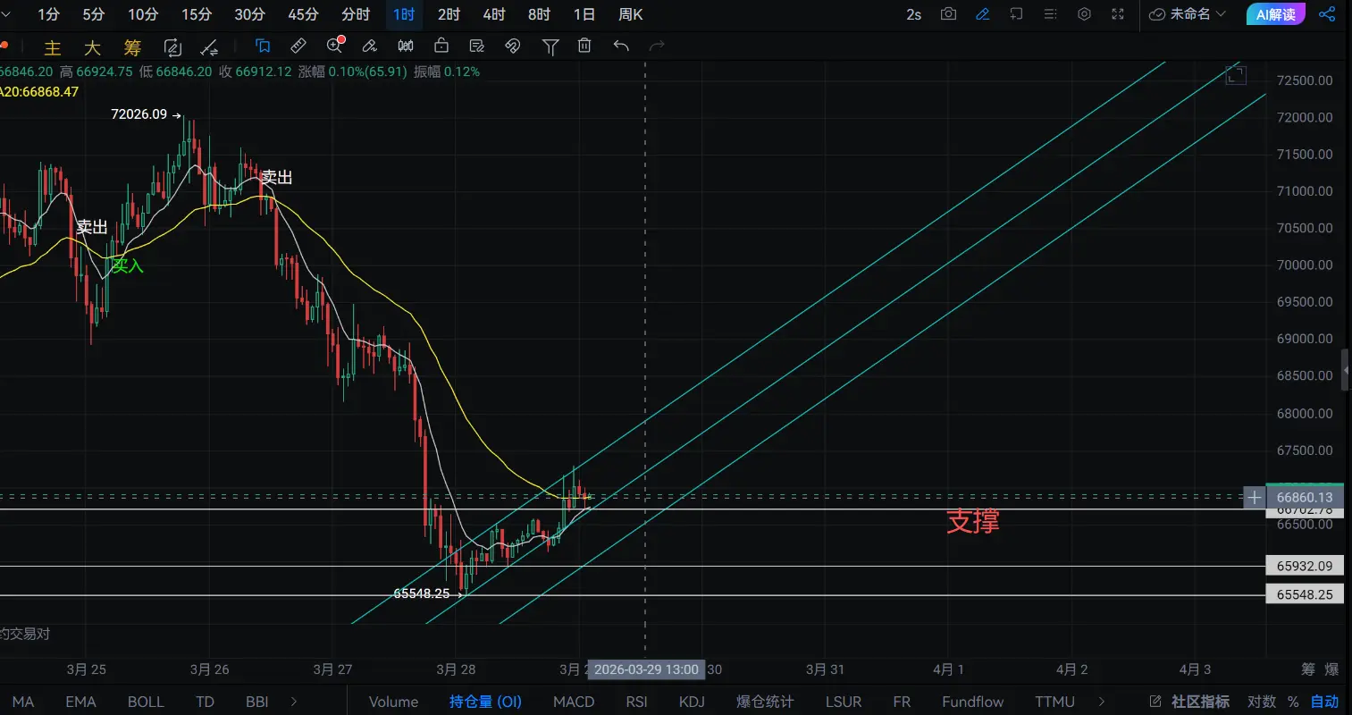Enable 自动 auto scale
Screen dimensions: 1352x715
click(x=1324, y=702)
